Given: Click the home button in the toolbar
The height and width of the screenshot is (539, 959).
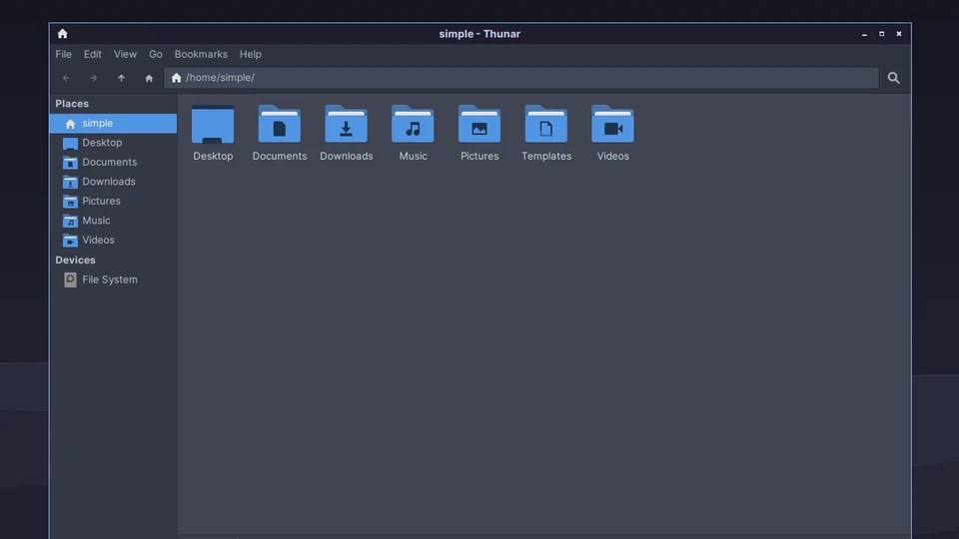Looking at the screenshot, I should coord(149,78).
